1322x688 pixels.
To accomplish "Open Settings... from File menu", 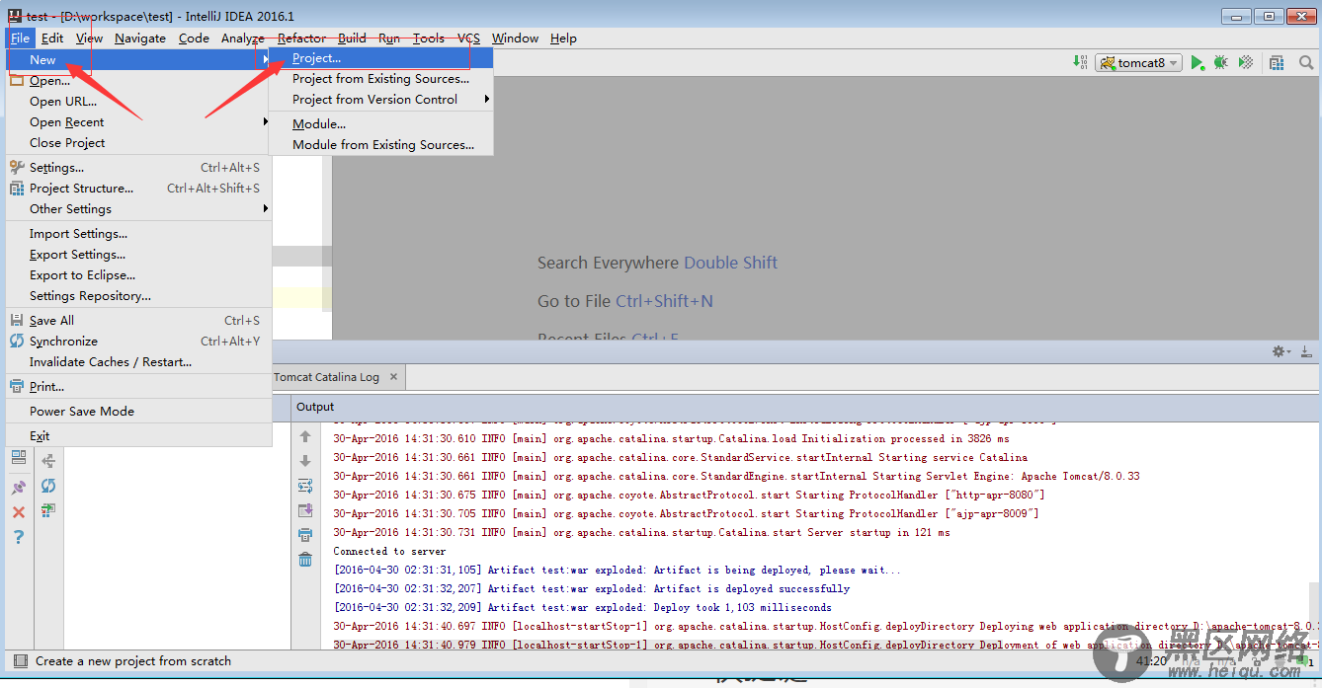I will pos(138,168).
